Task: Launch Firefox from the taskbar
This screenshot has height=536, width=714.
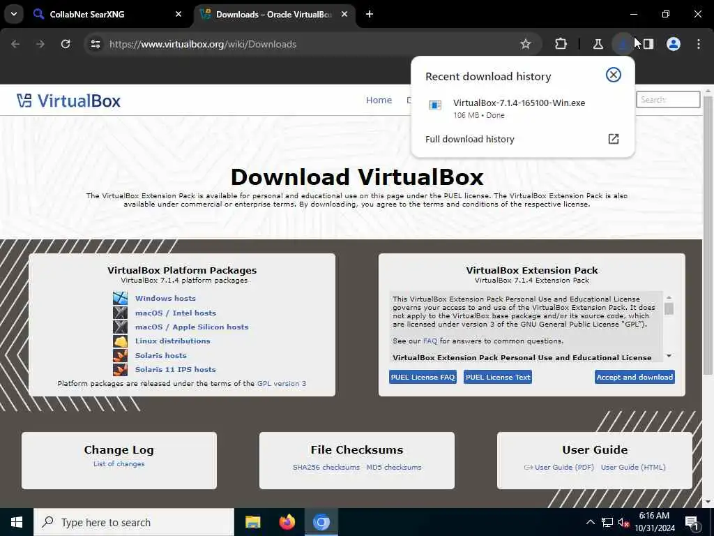Action: point(287,522)
